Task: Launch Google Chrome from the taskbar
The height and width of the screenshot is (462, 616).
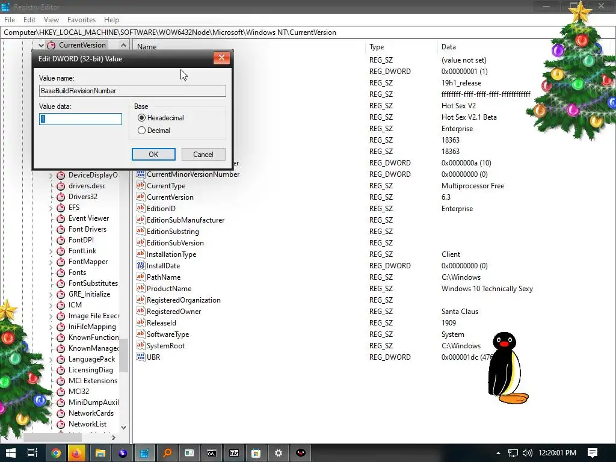Action: pos(56,453)
